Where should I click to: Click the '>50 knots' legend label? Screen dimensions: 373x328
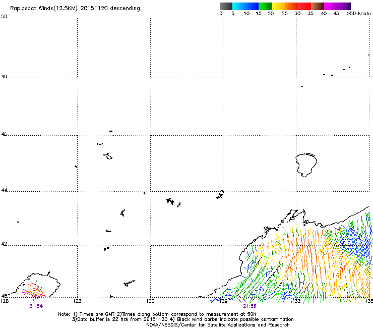coord(358,14)
